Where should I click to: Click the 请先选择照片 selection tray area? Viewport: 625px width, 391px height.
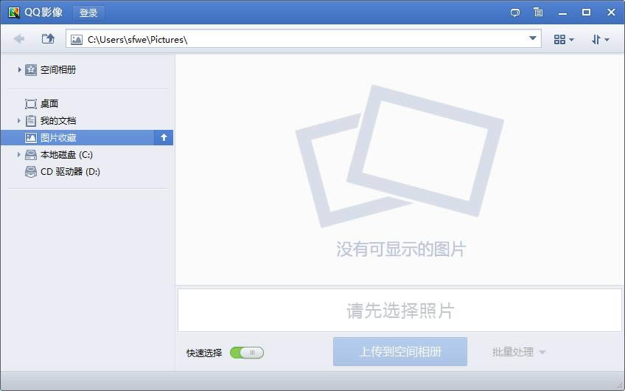click(x=399, y=311)
